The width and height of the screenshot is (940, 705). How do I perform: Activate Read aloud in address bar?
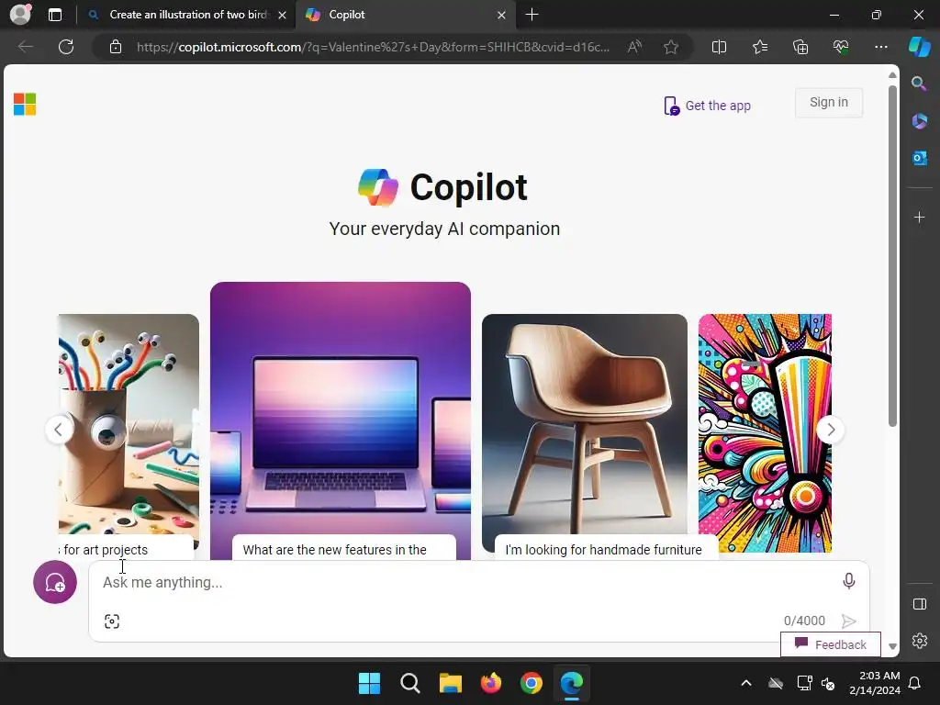point(634,47)
